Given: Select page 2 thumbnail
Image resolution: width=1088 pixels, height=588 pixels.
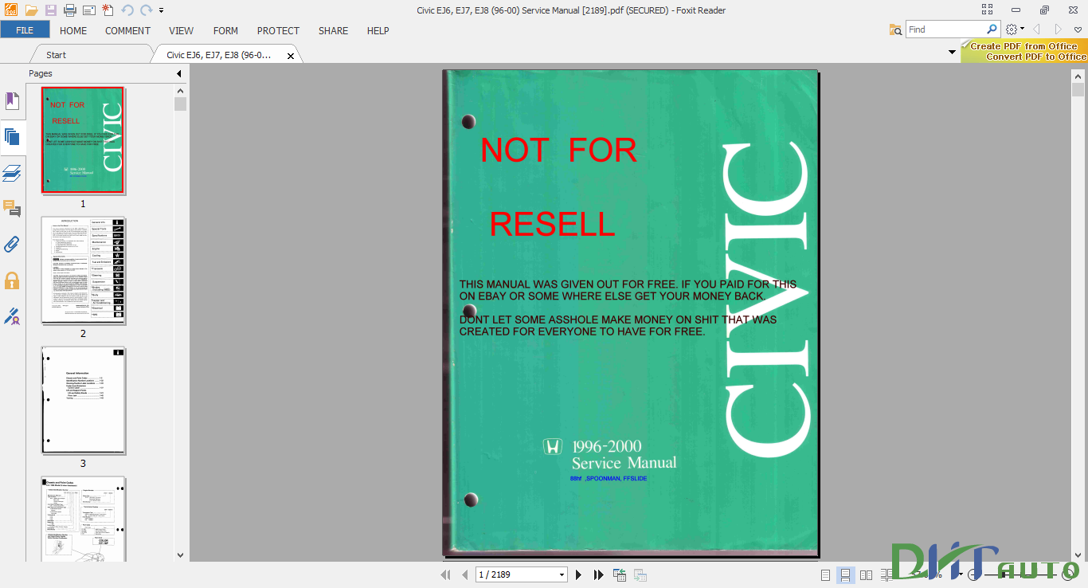Looking at the screenshot, I should coord(83,270).
